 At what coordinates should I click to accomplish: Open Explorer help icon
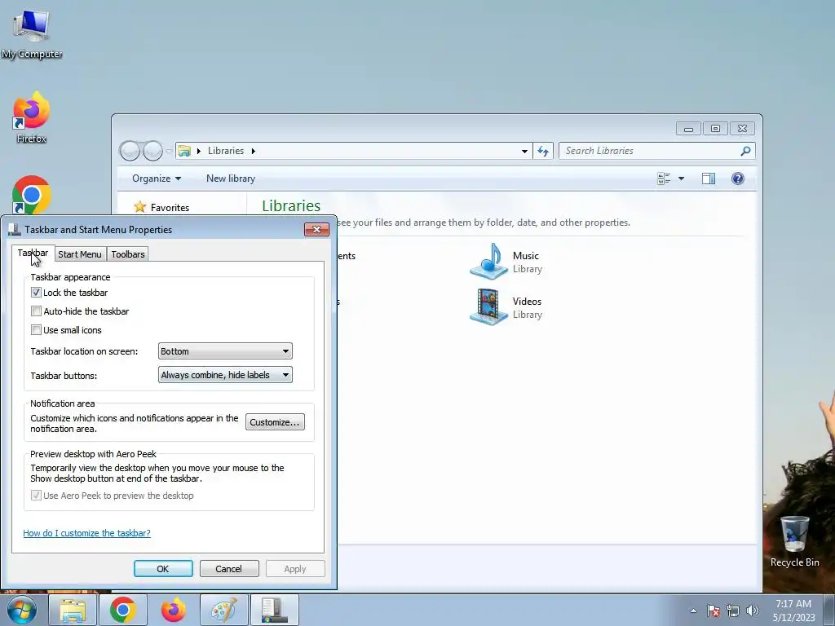tap(737, 179)
